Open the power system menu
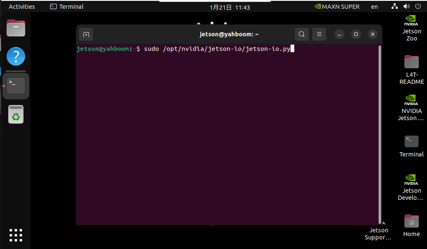427x249 pixels. [x=418, y=6]
